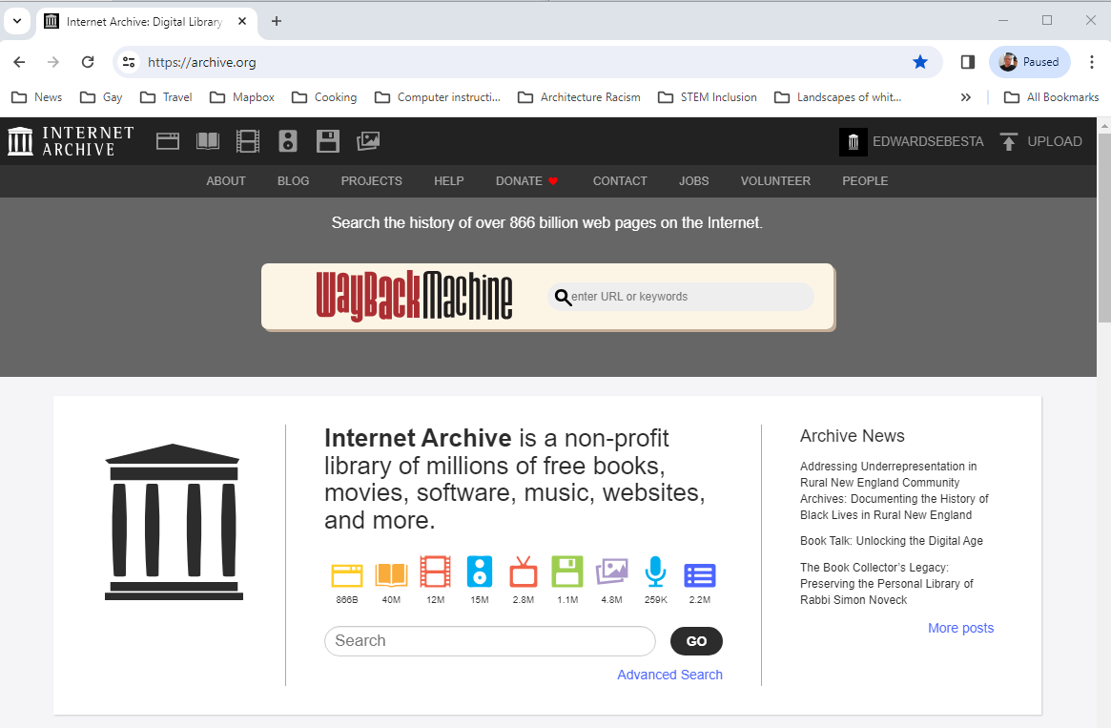The height and width of the screenshot is (728, 1111).
Task: Open the Images icon in top navigation
Action: click(x=368, y=141)
